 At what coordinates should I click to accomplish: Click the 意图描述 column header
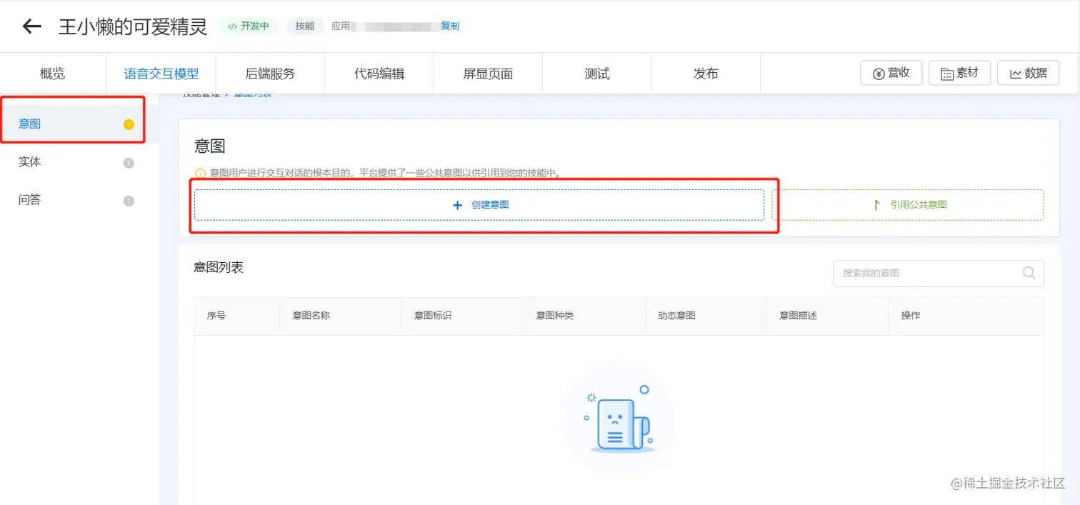pos(827,315)
